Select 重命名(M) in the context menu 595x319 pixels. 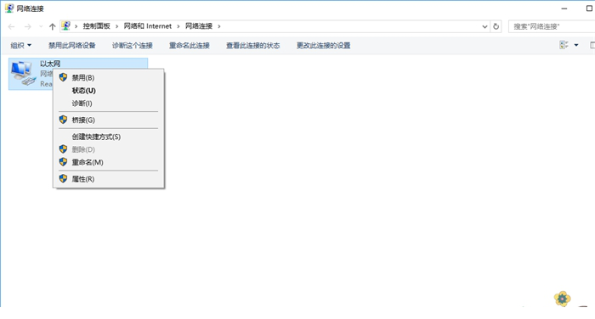[109, 163]
